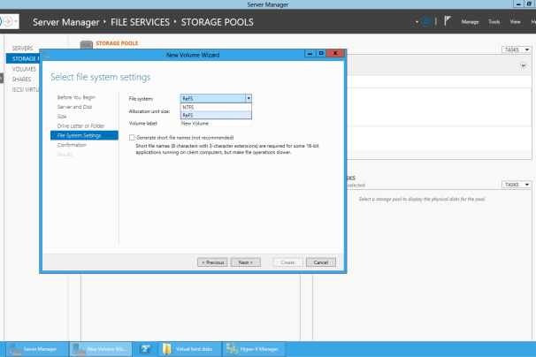This screenshot has height=357, width=536.
Task: Click the FILE SERVICES breadcrumb
Action: click(x=140, y=22)
